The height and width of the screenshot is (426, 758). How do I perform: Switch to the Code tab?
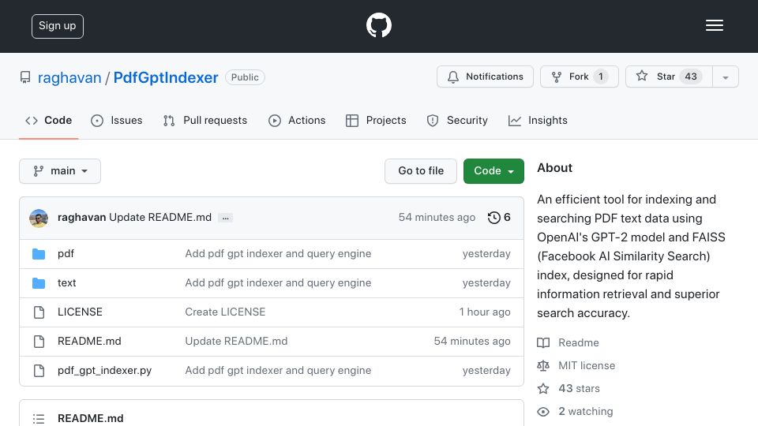(48, 120)
